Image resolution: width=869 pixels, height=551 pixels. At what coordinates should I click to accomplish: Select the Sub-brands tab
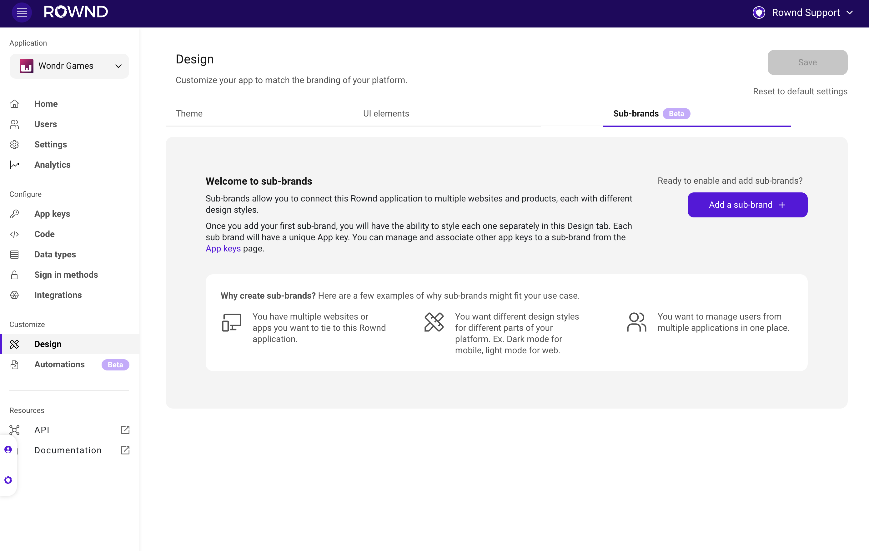(635, 114)
